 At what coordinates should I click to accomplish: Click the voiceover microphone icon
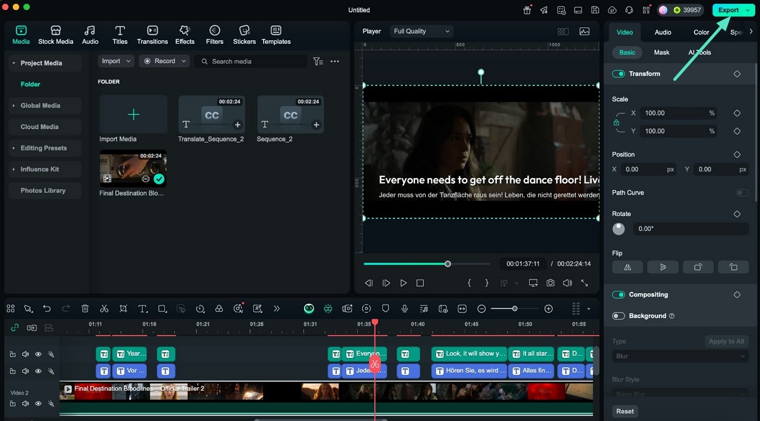[405, 309]
